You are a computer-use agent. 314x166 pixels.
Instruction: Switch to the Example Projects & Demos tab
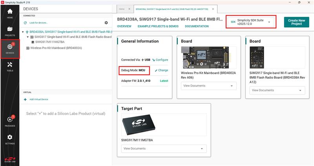pos(158,26)
